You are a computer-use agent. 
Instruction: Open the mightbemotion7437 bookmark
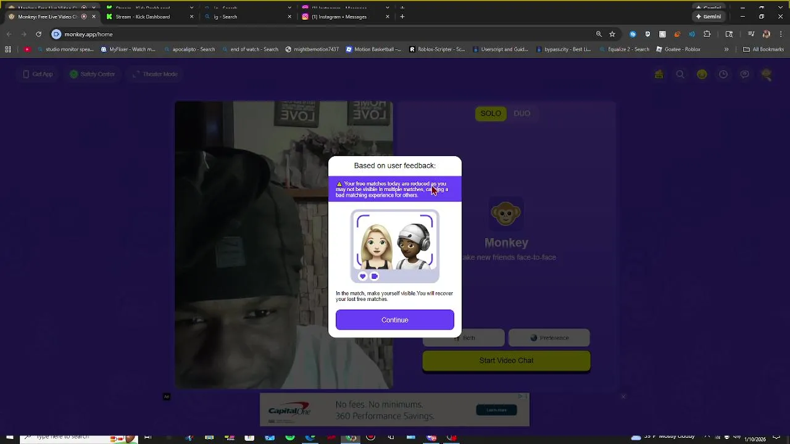pos(312,49)
